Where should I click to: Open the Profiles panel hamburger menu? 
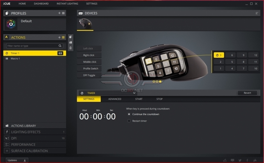pyautogui.click(x=63, y=13)
